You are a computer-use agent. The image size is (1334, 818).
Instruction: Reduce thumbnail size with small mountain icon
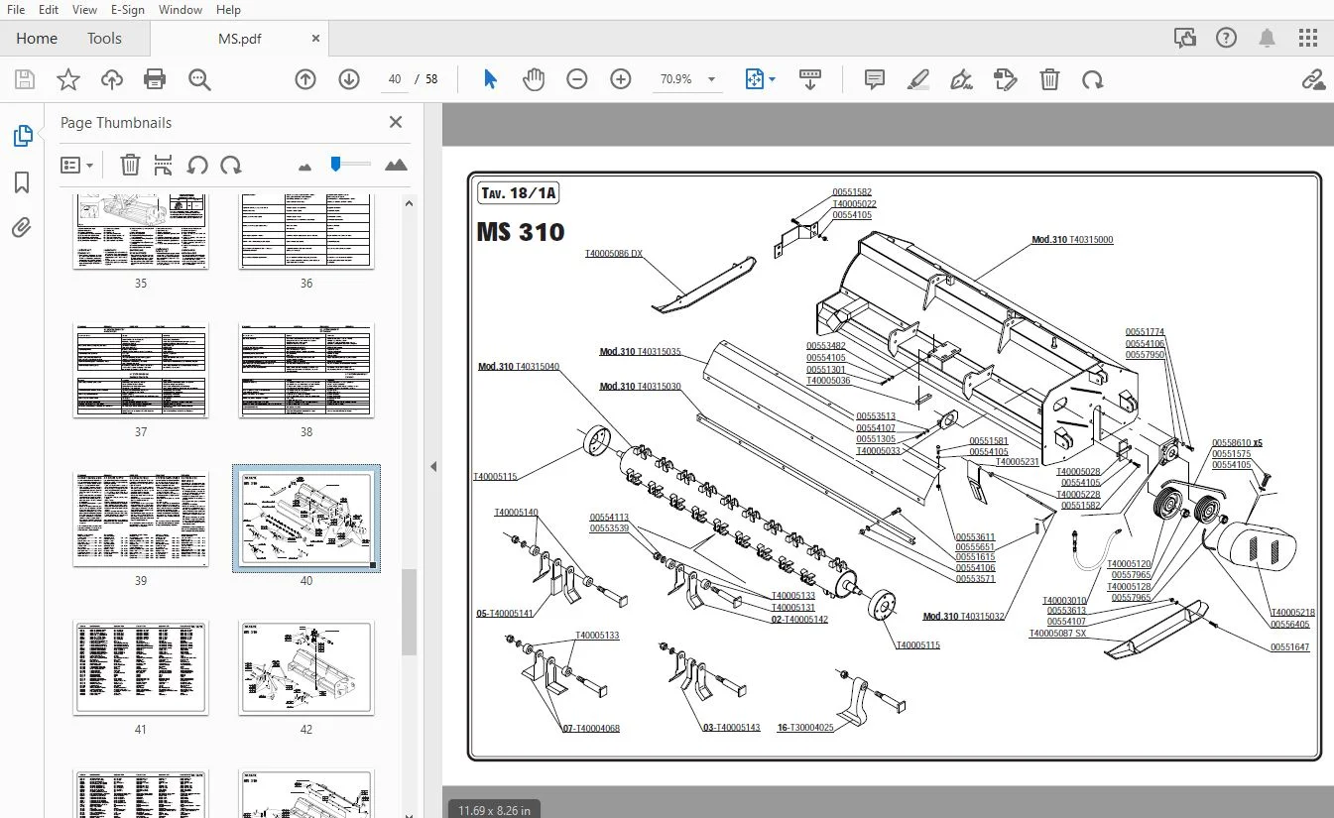[304, 166]
